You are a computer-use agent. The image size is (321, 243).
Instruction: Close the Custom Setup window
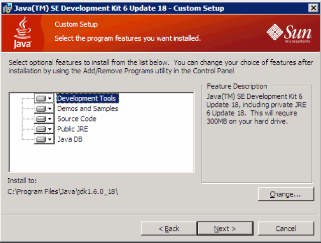313,8
